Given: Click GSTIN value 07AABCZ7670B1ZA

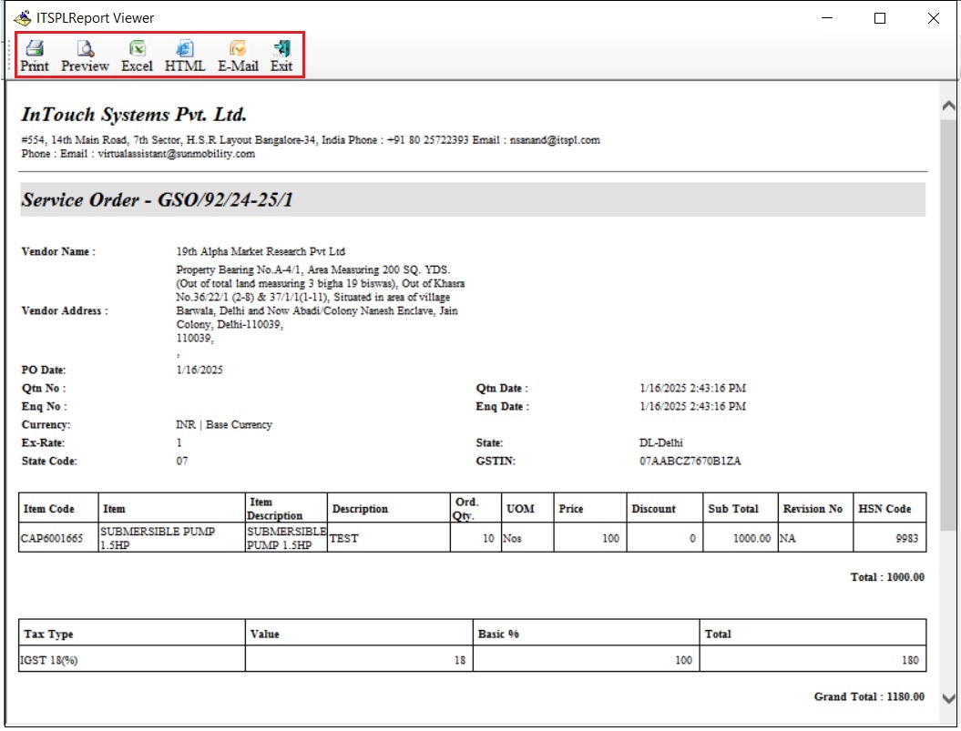Looking at the screenshot, I should pyautogui.click(x=690, y=461).
